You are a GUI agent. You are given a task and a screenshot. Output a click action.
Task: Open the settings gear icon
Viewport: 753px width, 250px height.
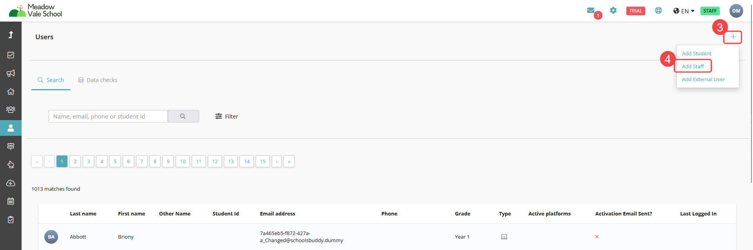[x=613, y=11]
